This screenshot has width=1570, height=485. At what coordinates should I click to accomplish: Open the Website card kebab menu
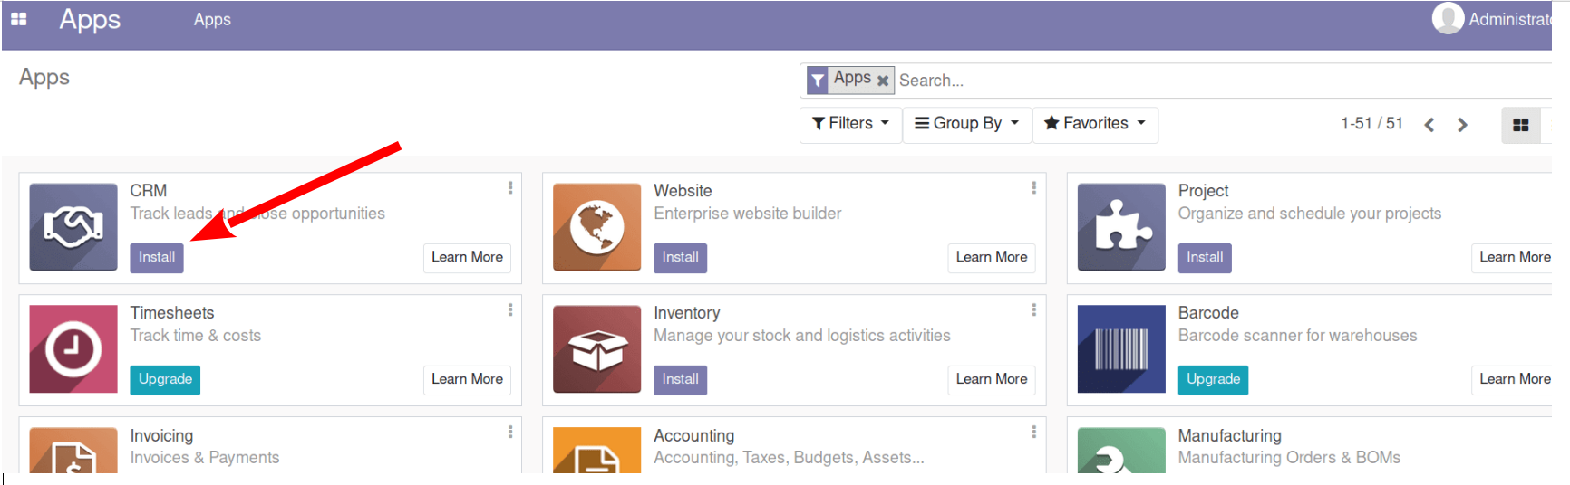(1034, 188)
